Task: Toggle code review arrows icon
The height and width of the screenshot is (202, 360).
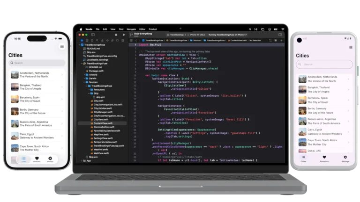Action: 270,41
